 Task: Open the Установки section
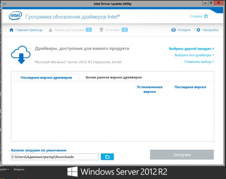(113, 30)
